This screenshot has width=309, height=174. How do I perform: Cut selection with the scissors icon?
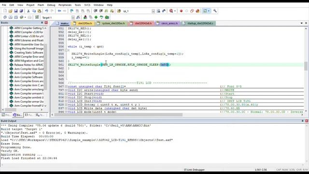pos(28,11)
